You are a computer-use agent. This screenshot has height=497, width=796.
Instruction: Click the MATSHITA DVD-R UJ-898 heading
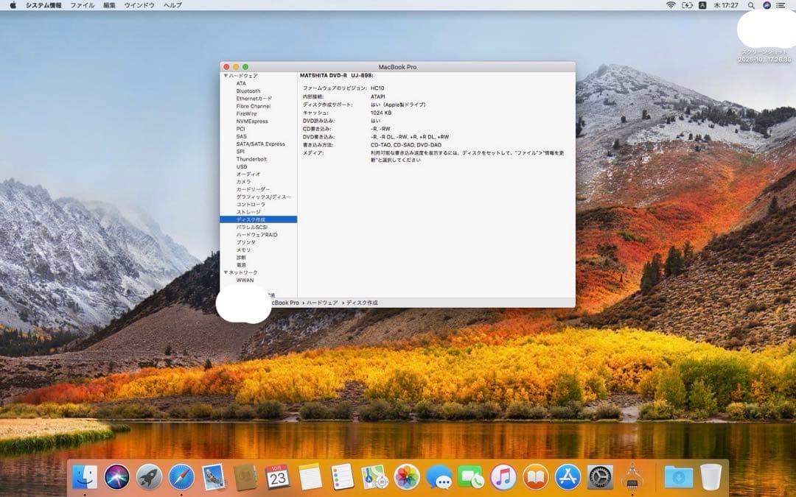click(337, 76)
